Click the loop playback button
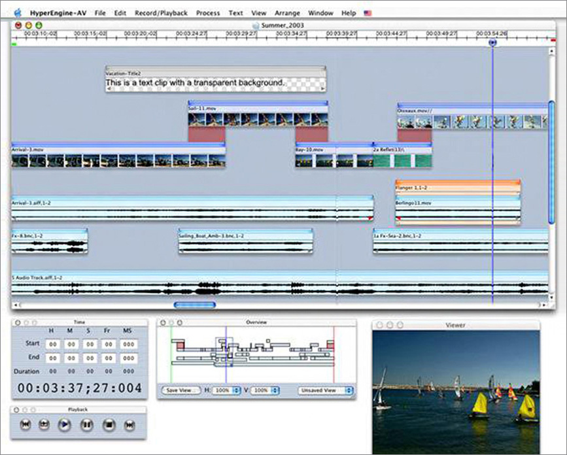567x455 pixels. coord(44,425)
